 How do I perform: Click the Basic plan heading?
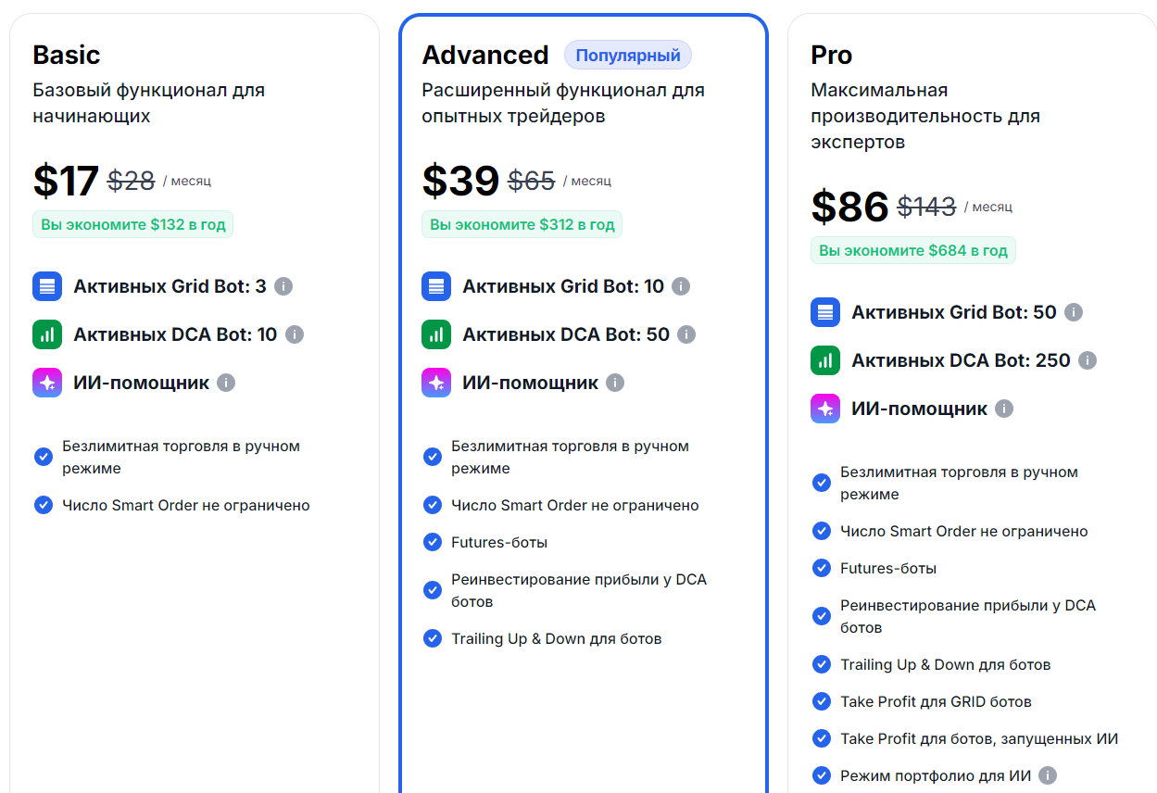(67, 56)
